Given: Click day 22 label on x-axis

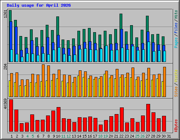Looking at the screenshot, I should (x=121, y=136).
